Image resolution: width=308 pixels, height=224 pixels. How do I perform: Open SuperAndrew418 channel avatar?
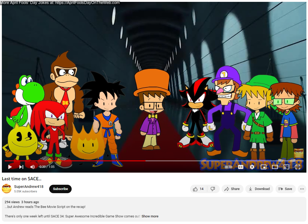(7, 189)
